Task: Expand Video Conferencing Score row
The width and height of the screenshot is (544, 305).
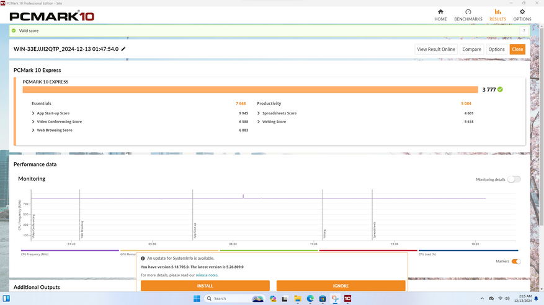Action: 33,122
